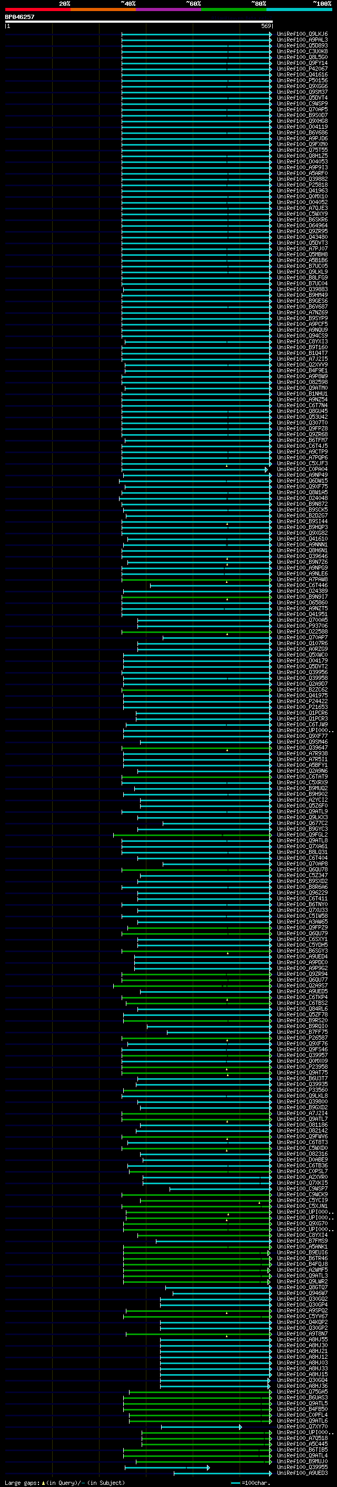
Task: Click the UniRef100_A5C445 label
Action: point(302,1444)
